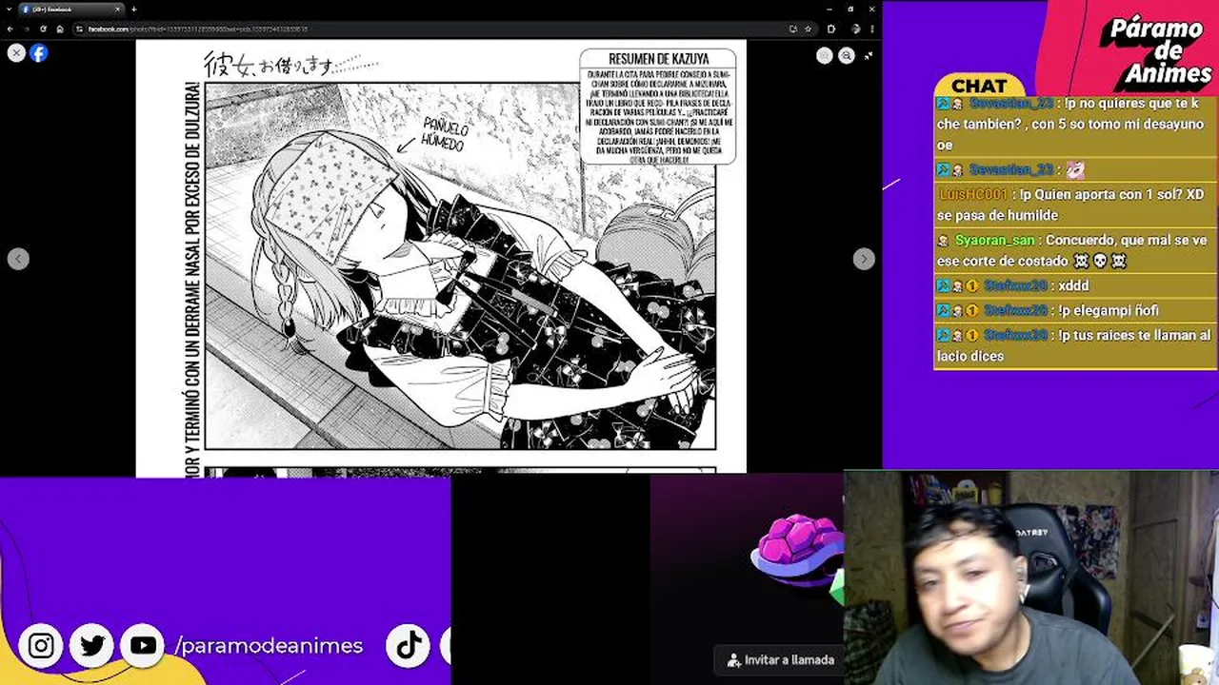The height and width of the screenshot is (685, 1219).
Task: Click the RESUMEN DE KAZUYA text box
Action: pyautogui.click(x=658, y=107)
